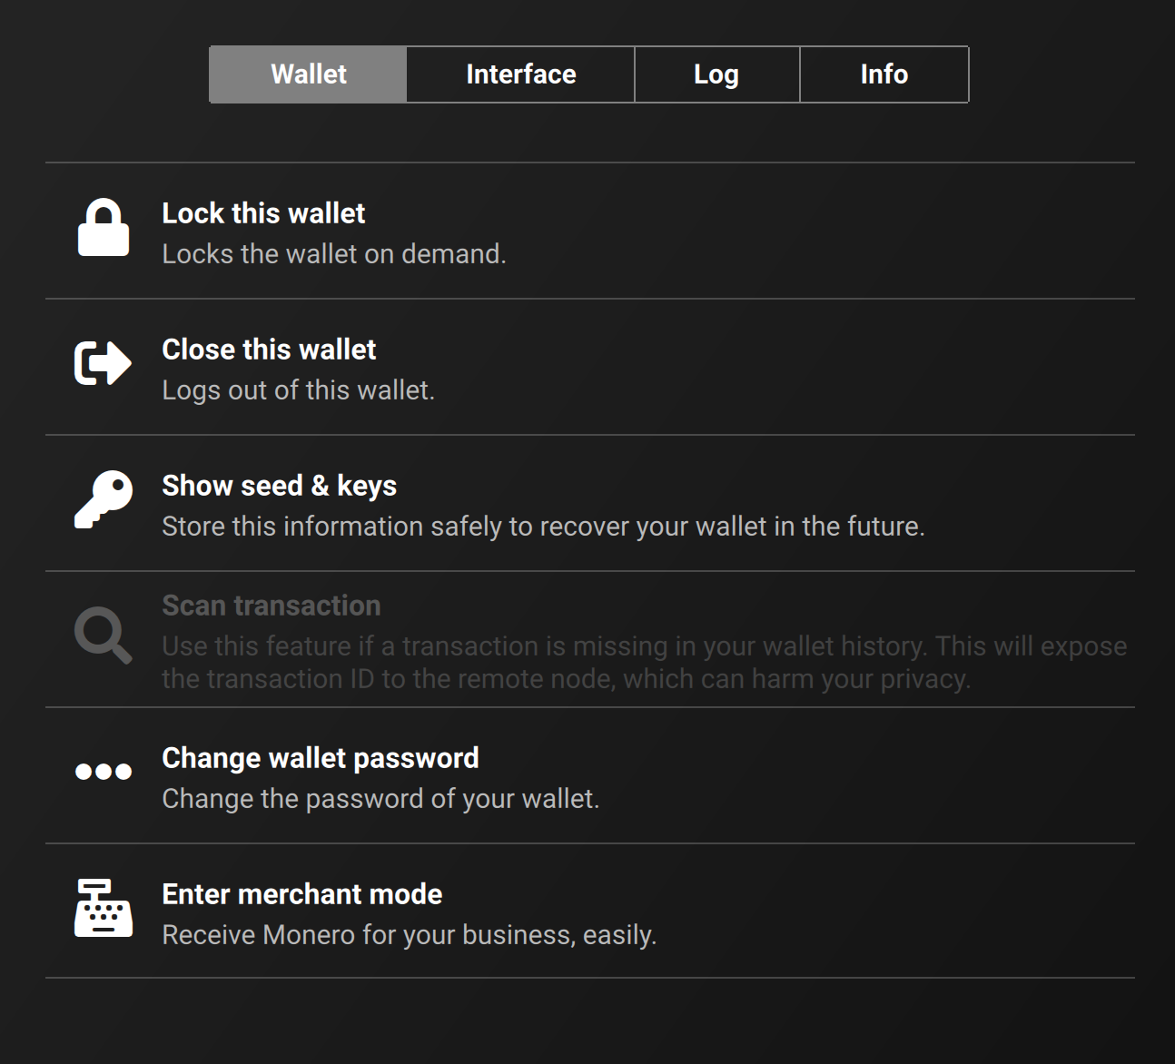Open the Log tab
The width and height of the screenshot is (1175, 1064).
click(716, 74)
